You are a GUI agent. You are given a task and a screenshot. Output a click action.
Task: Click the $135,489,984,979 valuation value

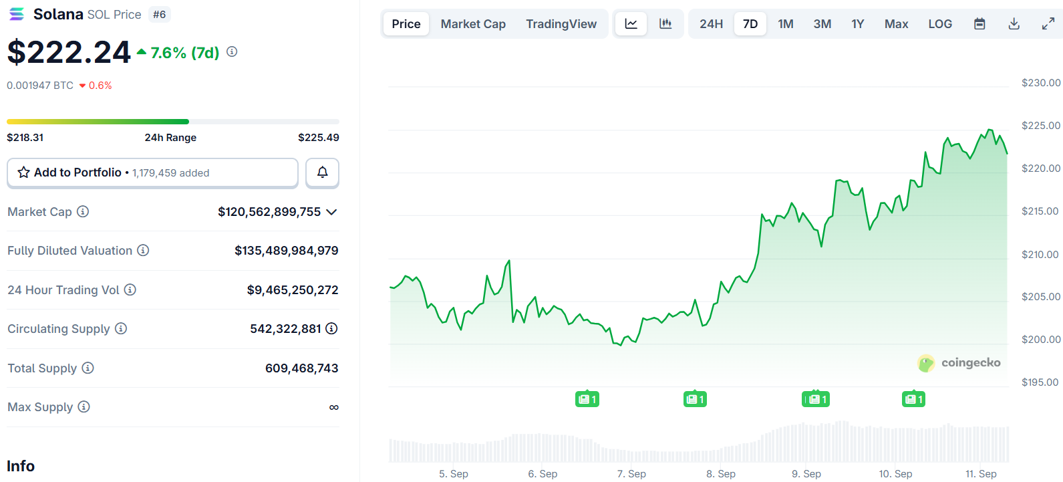[x=287, y=251]
